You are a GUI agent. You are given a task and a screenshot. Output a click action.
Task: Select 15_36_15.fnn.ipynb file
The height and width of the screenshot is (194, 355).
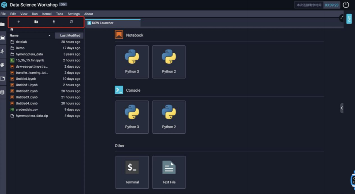click(45, 60)
